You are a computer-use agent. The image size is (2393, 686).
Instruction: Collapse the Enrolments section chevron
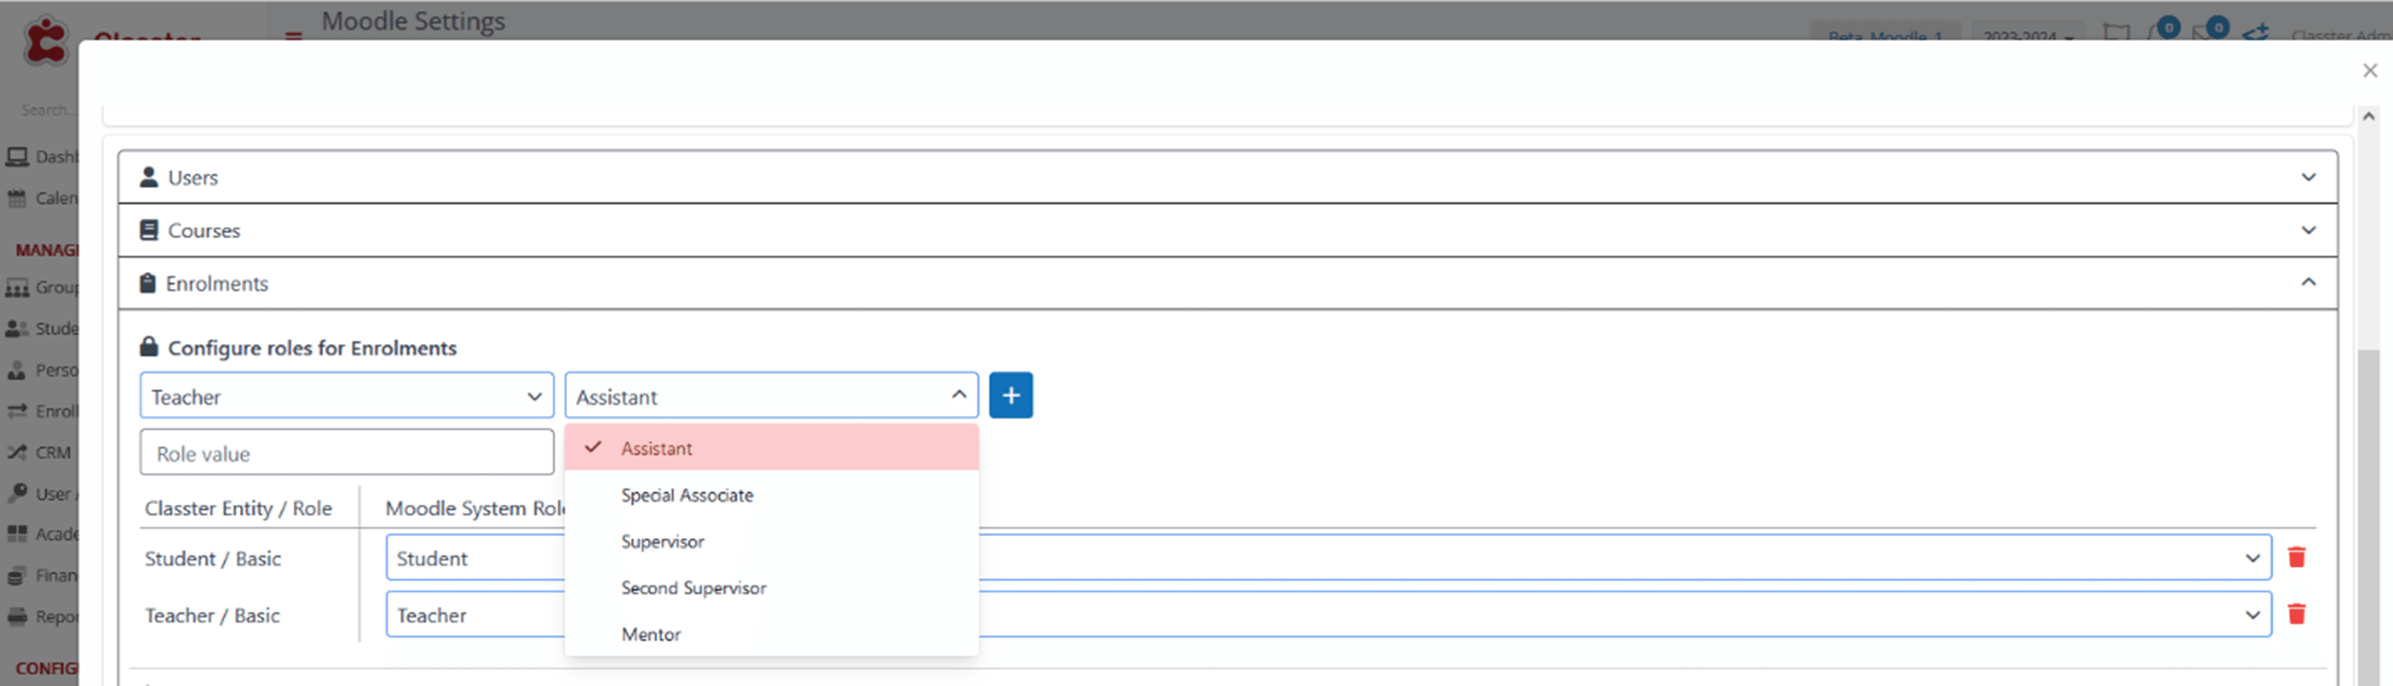coord(2308,281)
